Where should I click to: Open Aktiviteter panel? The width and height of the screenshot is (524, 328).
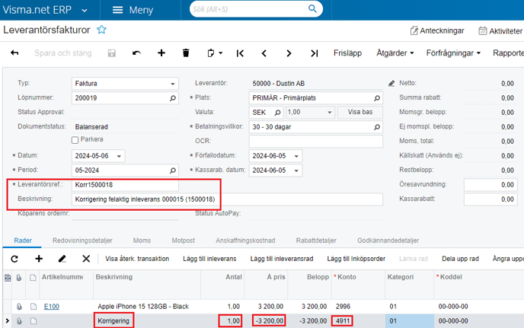click(x=500, y=30)
